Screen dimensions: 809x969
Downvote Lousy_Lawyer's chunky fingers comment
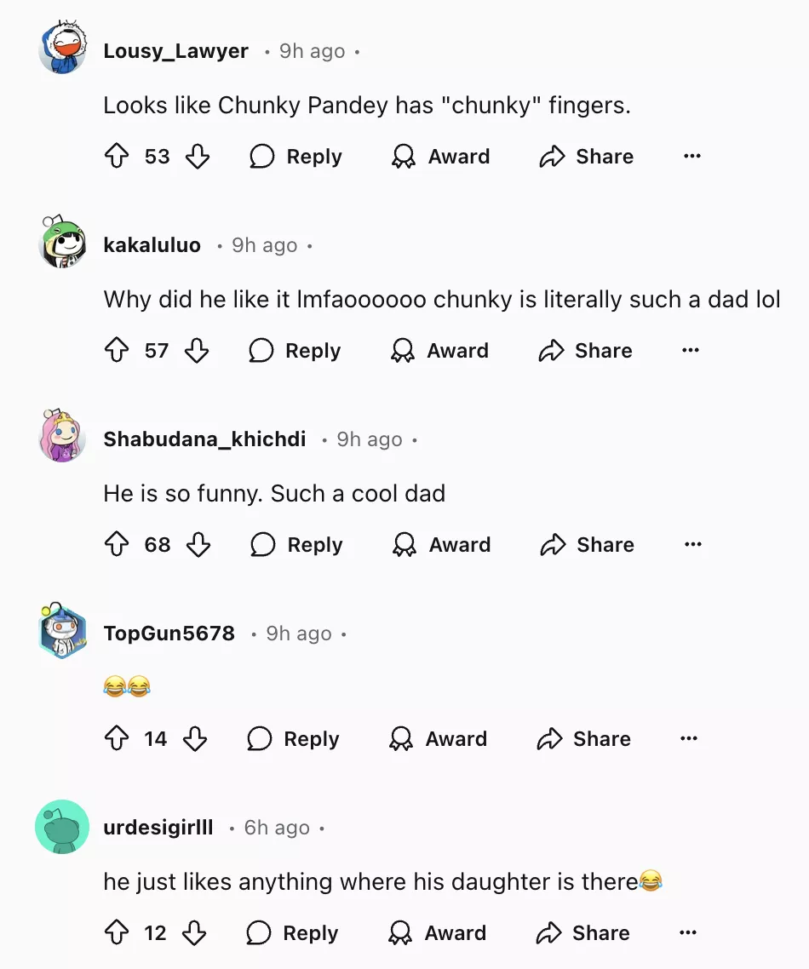coord(198,157)
